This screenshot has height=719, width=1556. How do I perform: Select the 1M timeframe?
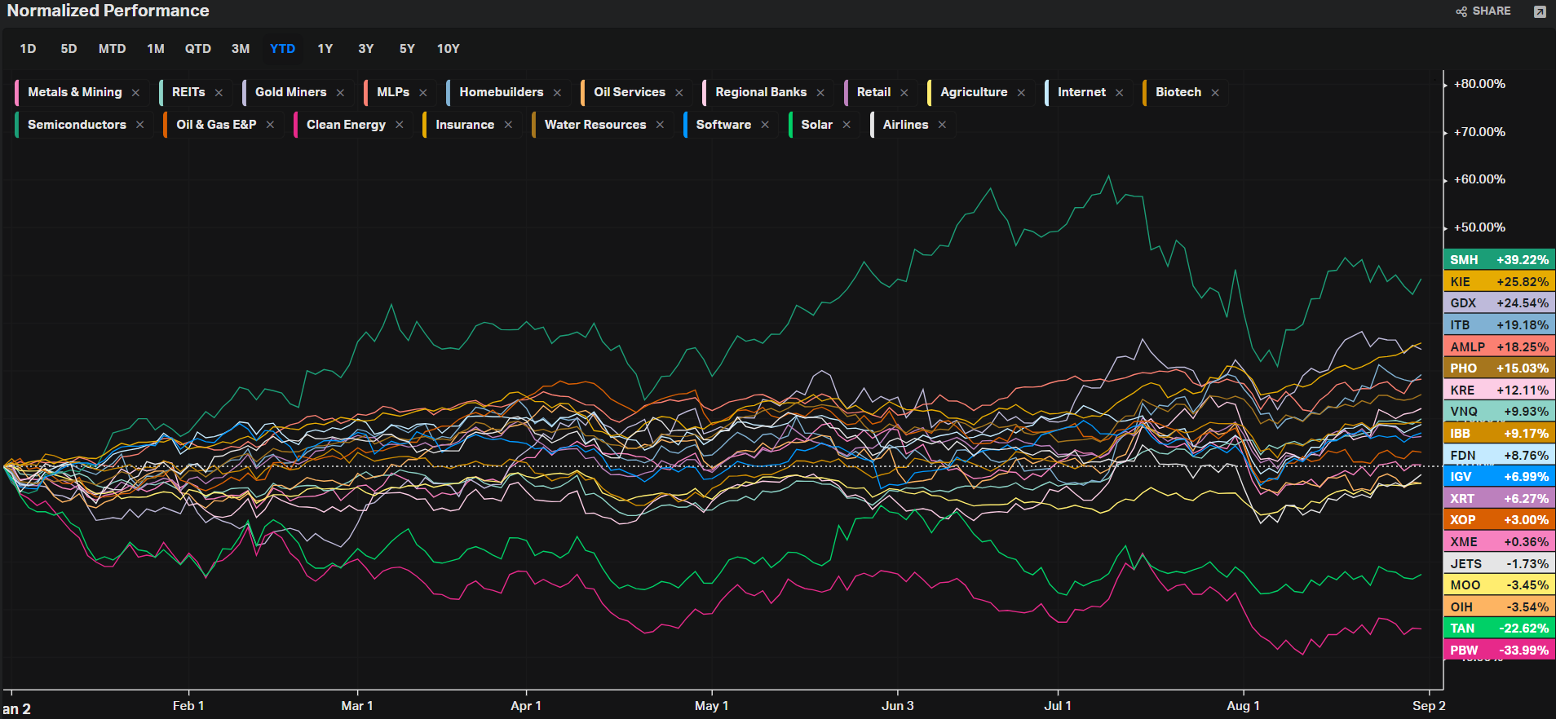(x=156, y=49)
